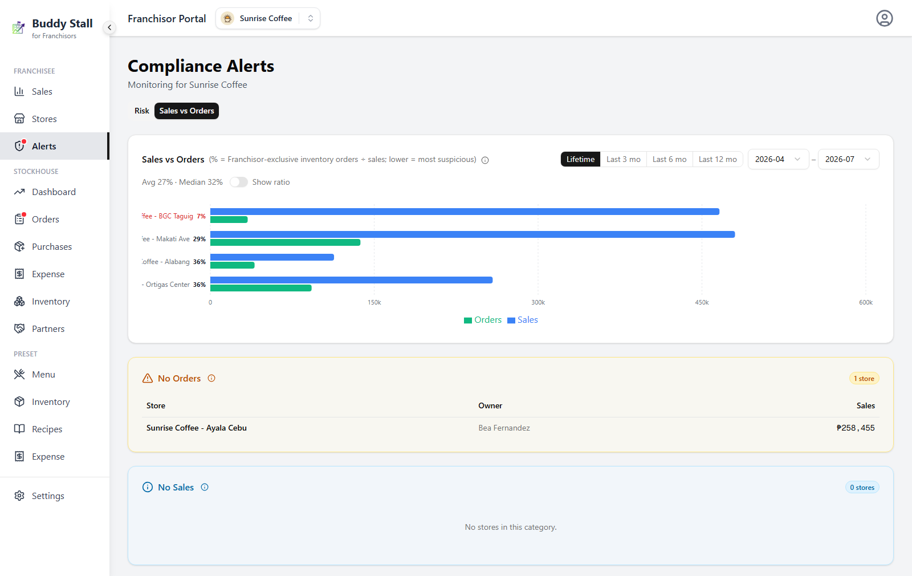This screenshot has height=576, width=912.
Task: Click the Settings gear icon
Action: point(19,496)
